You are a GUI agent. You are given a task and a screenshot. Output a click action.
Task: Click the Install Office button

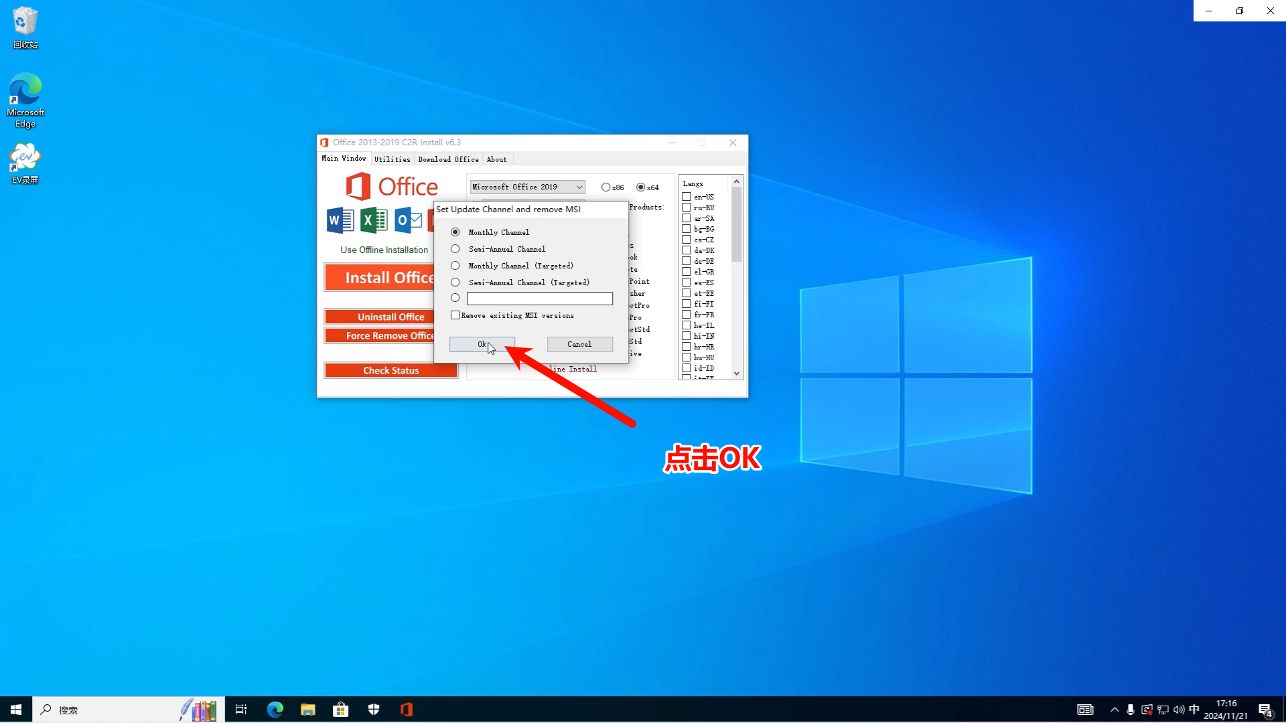coord(380,278)
